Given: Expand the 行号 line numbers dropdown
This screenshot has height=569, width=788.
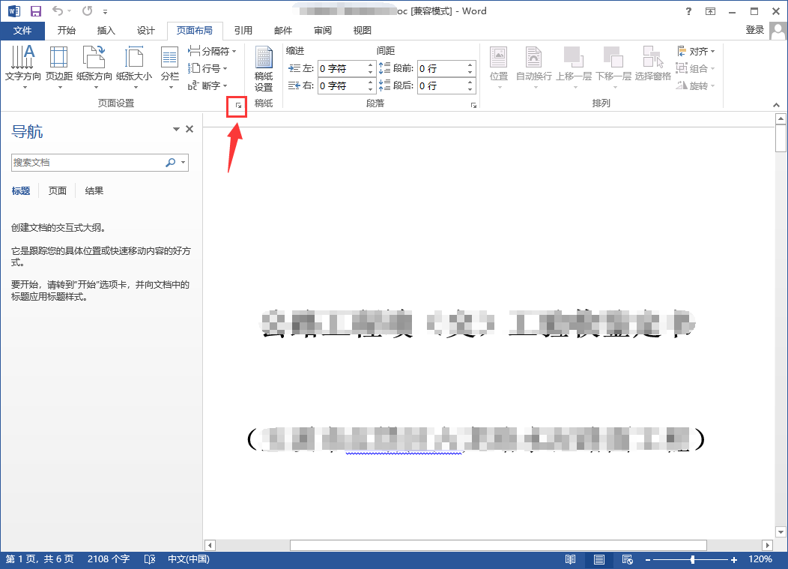Looking at the screenshot, I should [x=207, y=68].
